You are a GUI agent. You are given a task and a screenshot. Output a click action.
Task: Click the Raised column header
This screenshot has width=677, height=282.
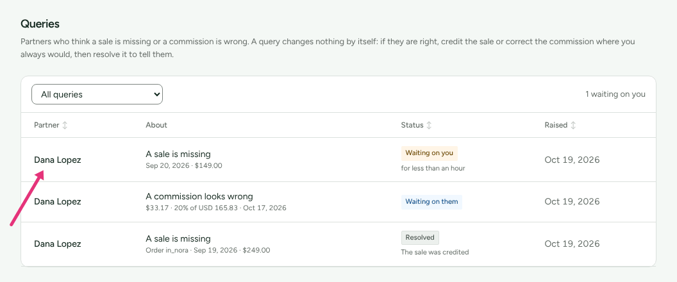[x=556, y=125]
